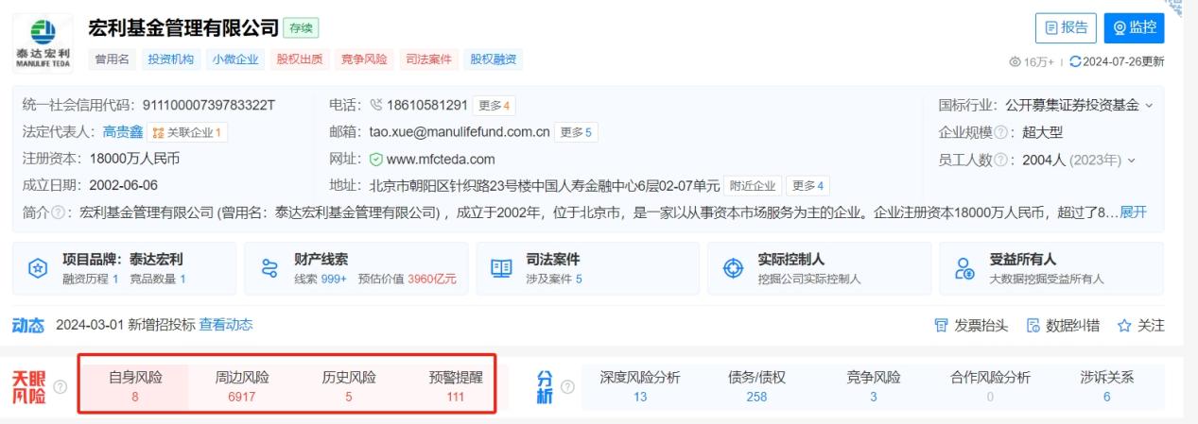The width and height of the screenshot is (1198, 424).
Task: Click email tao.xue@manulifefund.com.cn
Action: point(459,132)
